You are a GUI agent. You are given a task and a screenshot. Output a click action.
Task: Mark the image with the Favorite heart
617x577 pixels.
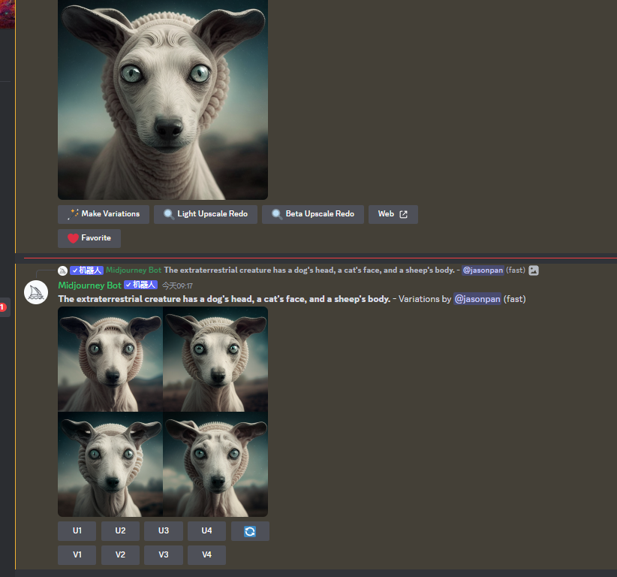(x=89, y=238)
